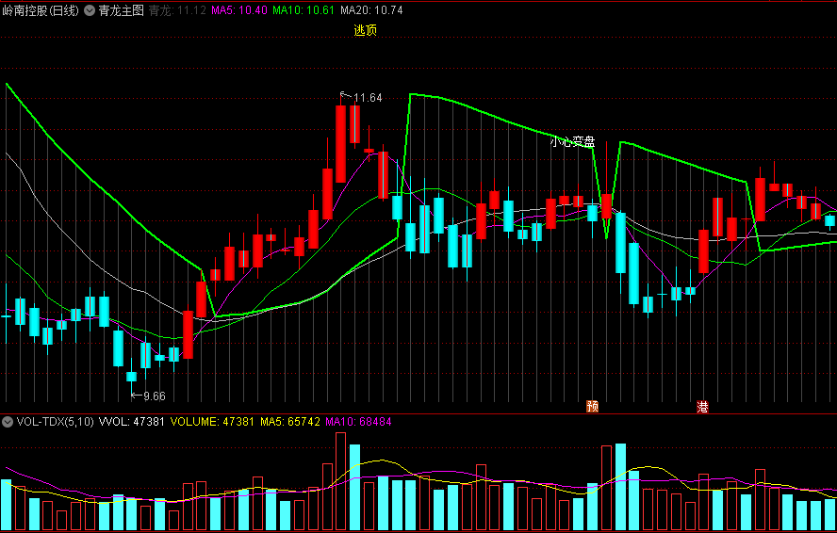
Task: Click the volume MA10: 68484 label
Action: click(x=358, y=422)
